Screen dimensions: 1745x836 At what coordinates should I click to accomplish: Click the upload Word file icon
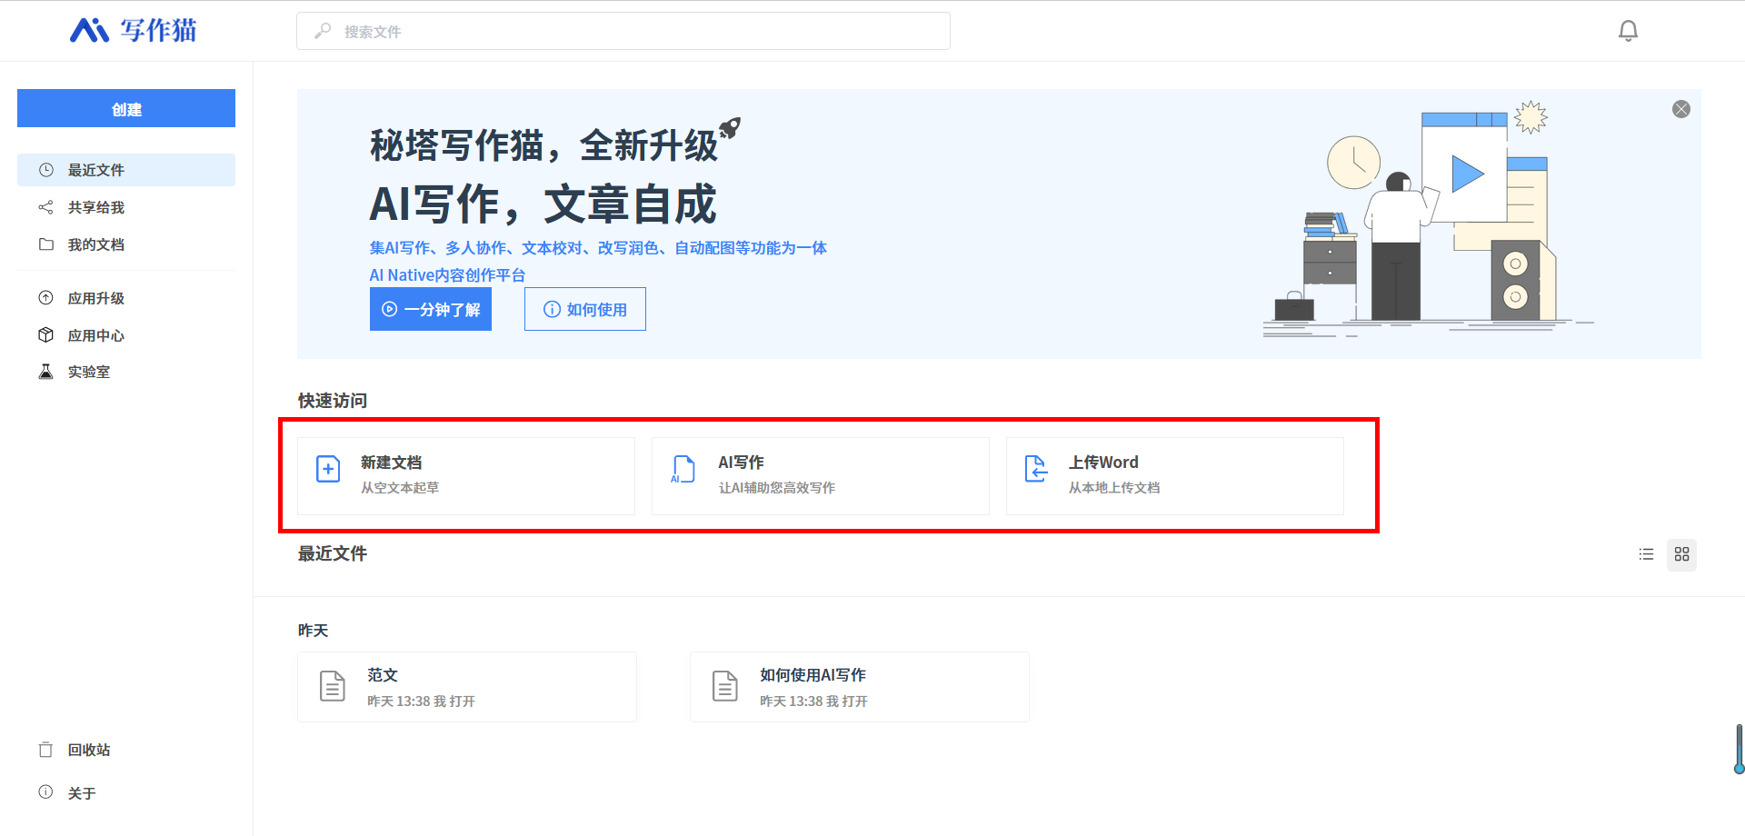pyautogui.click(x=1036, y=469)
